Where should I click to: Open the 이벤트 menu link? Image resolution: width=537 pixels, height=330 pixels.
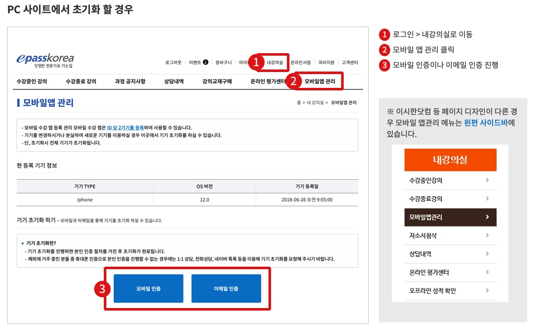coord(195,63)
